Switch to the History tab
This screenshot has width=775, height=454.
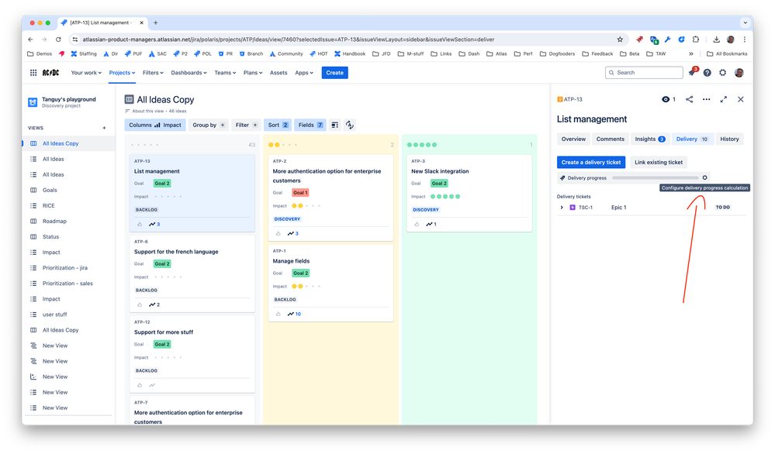coord(729,139)
